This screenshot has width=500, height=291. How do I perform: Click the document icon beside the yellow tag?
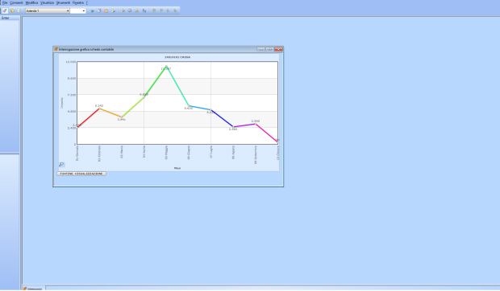19,10
